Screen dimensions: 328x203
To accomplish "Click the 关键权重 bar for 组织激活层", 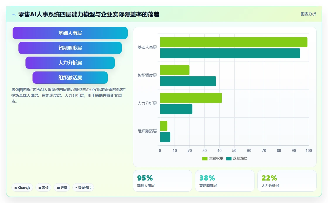I will point(164,126).
